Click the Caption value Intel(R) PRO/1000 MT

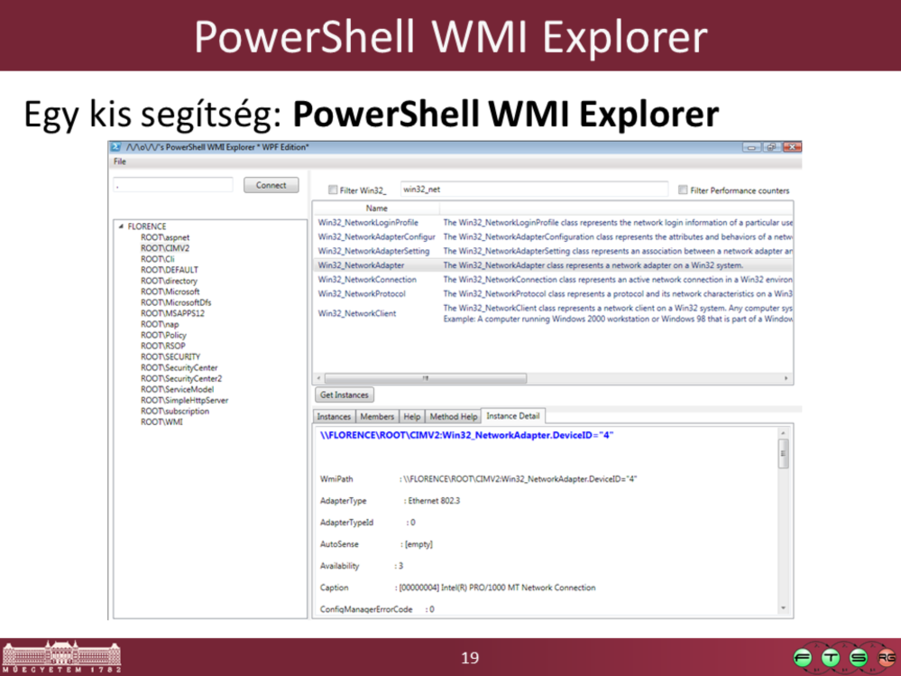coord(498,588)
